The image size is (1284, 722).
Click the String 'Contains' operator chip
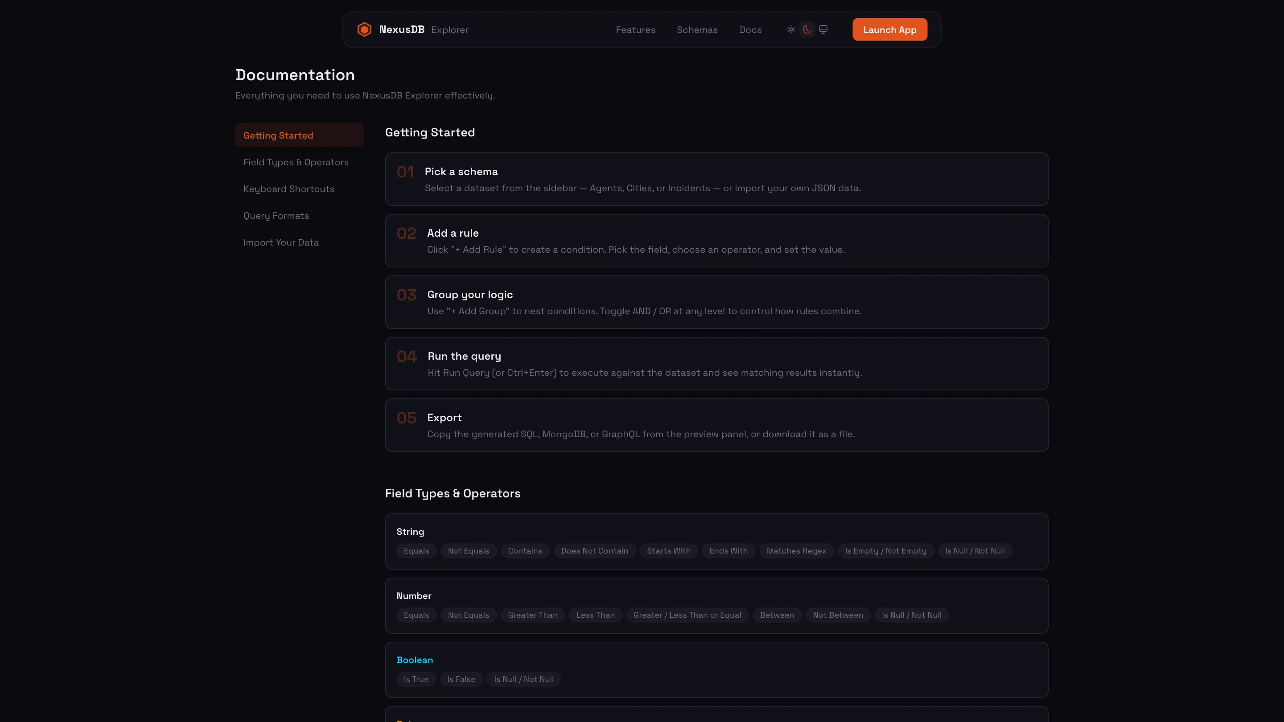click(x=525, y=550)
